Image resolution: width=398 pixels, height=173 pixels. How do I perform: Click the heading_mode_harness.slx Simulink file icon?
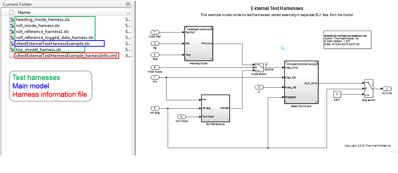tap(11, 20)
